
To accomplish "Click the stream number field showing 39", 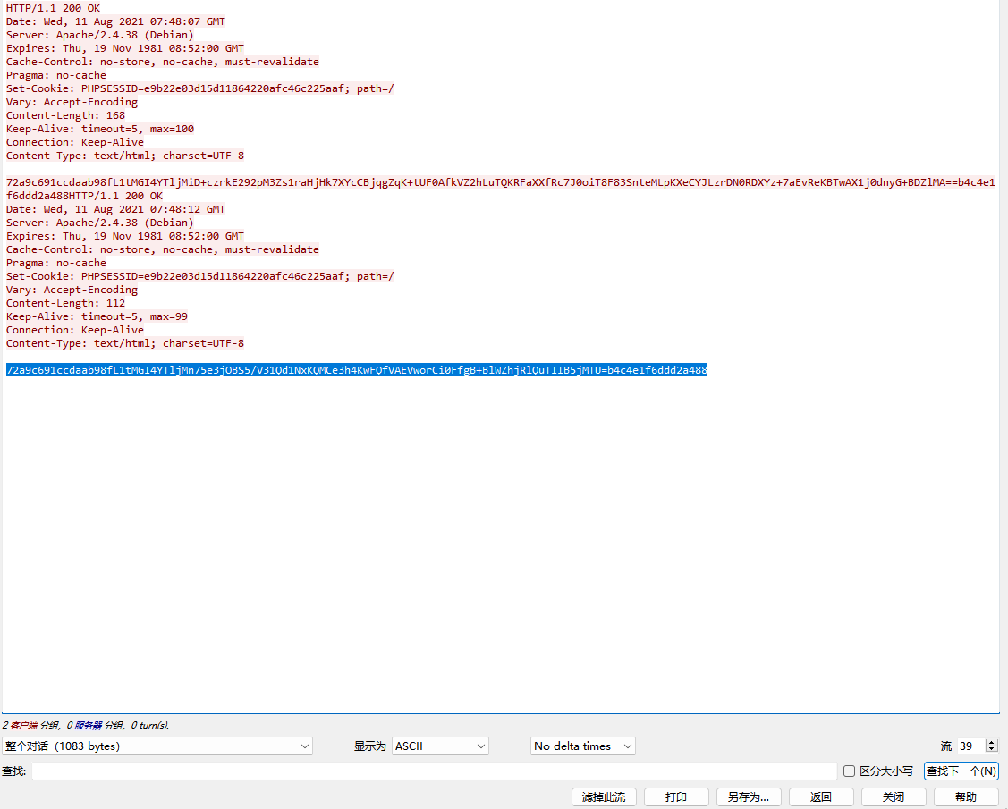I will [x=969, y=746].
